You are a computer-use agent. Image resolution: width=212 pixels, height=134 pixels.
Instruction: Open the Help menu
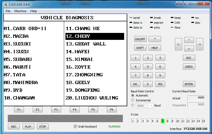point(33,11)
